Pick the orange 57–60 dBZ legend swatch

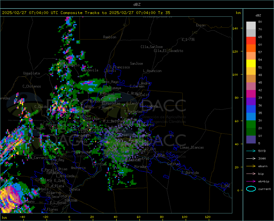(x=251, y=48)
